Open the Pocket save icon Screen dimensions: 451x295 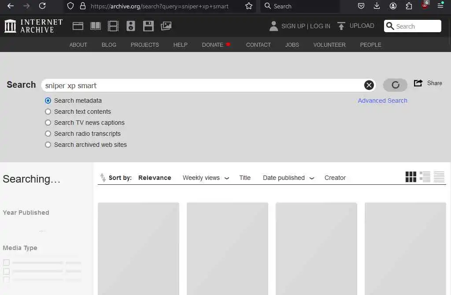[x=361, y=6]
